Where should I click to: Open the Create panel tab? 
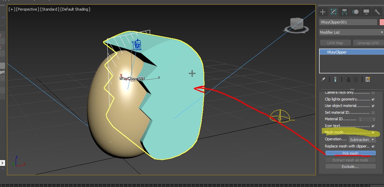[x=323, y=12]
